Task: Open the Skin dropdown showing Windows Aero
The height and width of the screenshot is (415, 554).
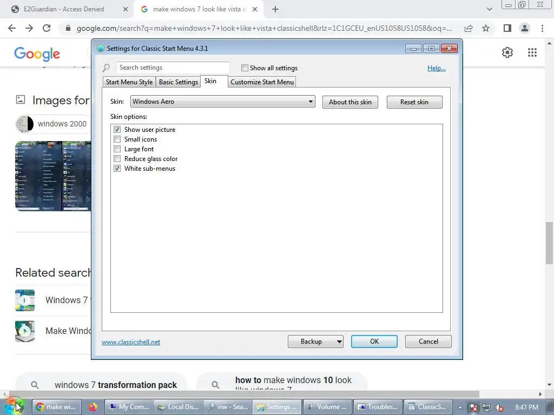Action: [222, 102]
